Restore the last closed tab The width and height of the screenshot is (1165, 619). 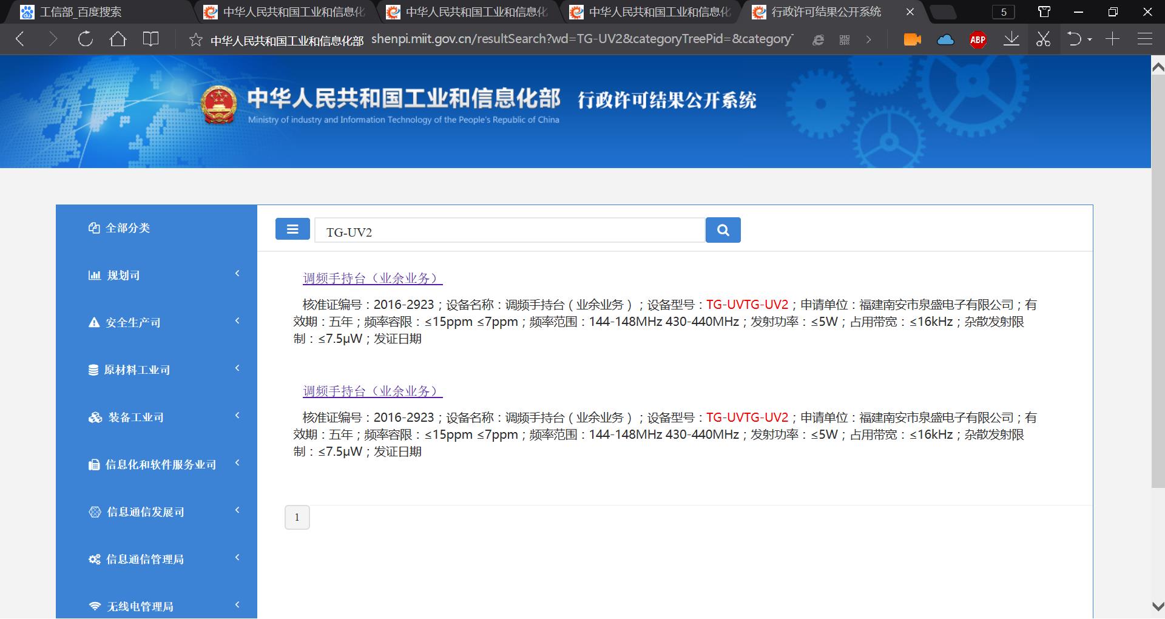1074,39
